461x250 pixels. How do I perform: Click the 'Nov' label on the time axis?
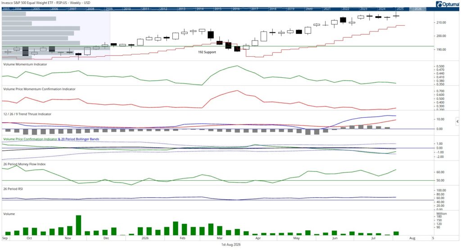[68, 238]
